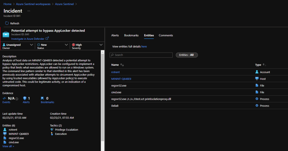Click the external link icon beside Azure Defender
The width and height of the screenshot is (288, 151).
pos(47,39)
